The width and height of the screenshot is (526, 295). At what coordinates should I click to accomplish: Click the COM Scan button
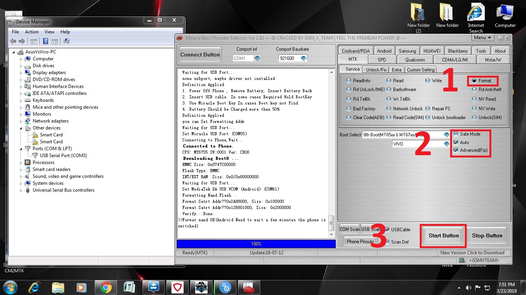click(x=349, y=229)
